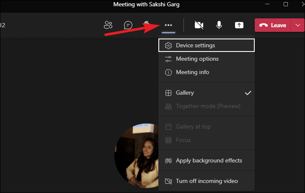Click the Meeting options sliders icon

168,59
